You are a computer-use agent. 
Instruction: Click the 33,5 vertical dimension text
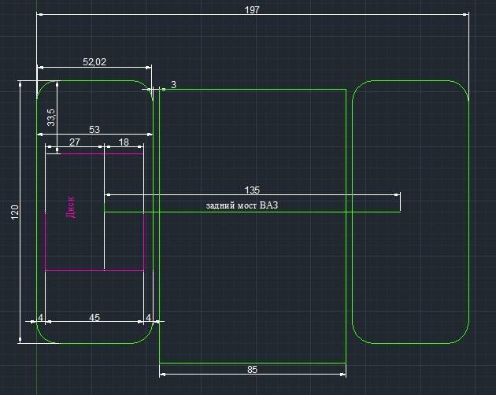[51, 118]
